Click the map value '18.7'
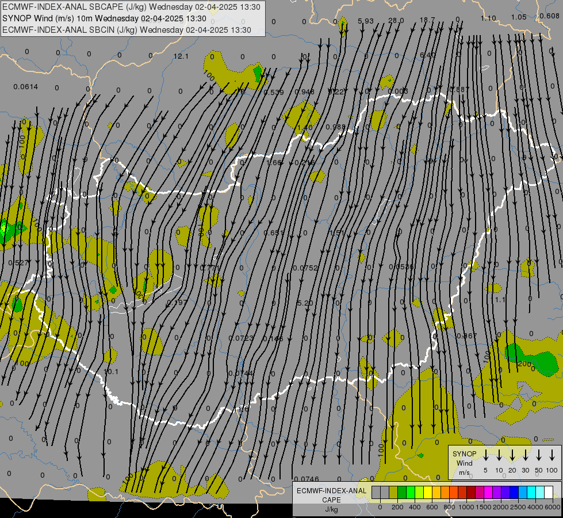Image resolution: width=563 pixels, height=518 pixels. coord(427,20)
